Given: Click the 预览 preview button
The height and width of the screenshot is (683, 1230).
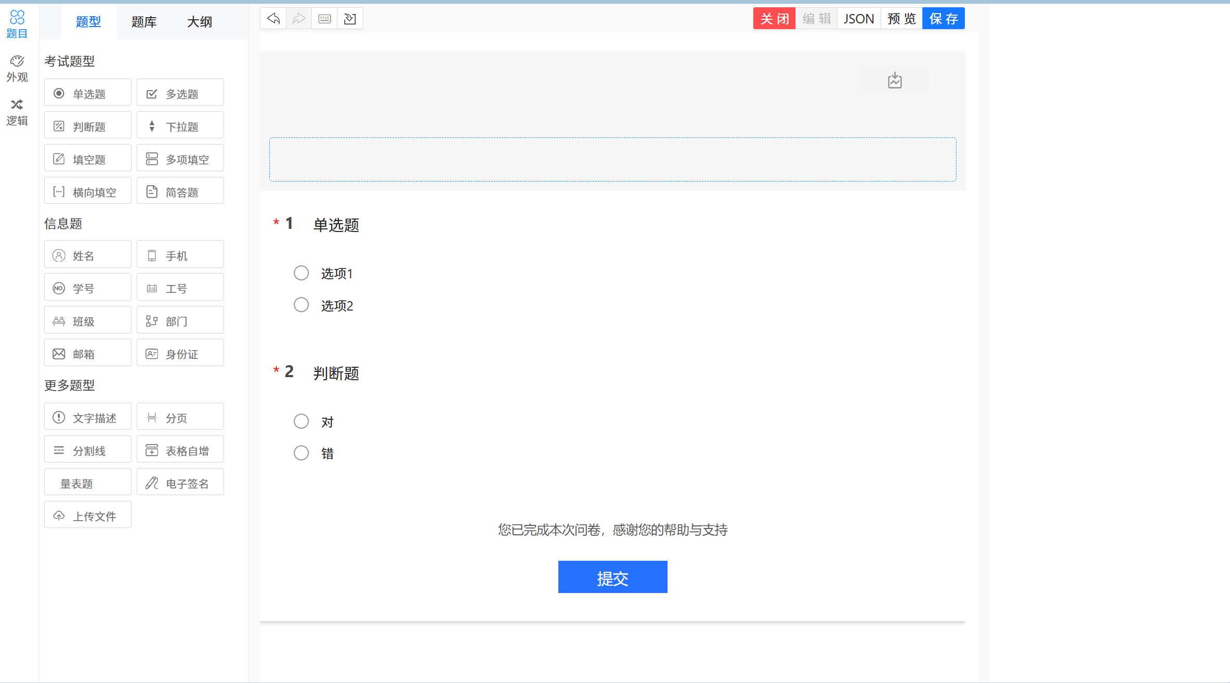Looking at the screenshot, I should [901, 19].
